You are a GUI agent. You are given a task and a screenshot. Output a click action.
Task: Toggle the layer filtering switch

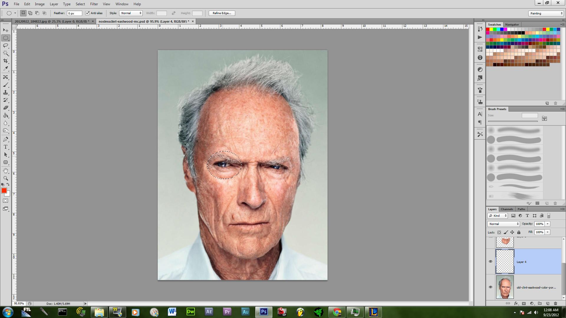(x=549, y=216)
